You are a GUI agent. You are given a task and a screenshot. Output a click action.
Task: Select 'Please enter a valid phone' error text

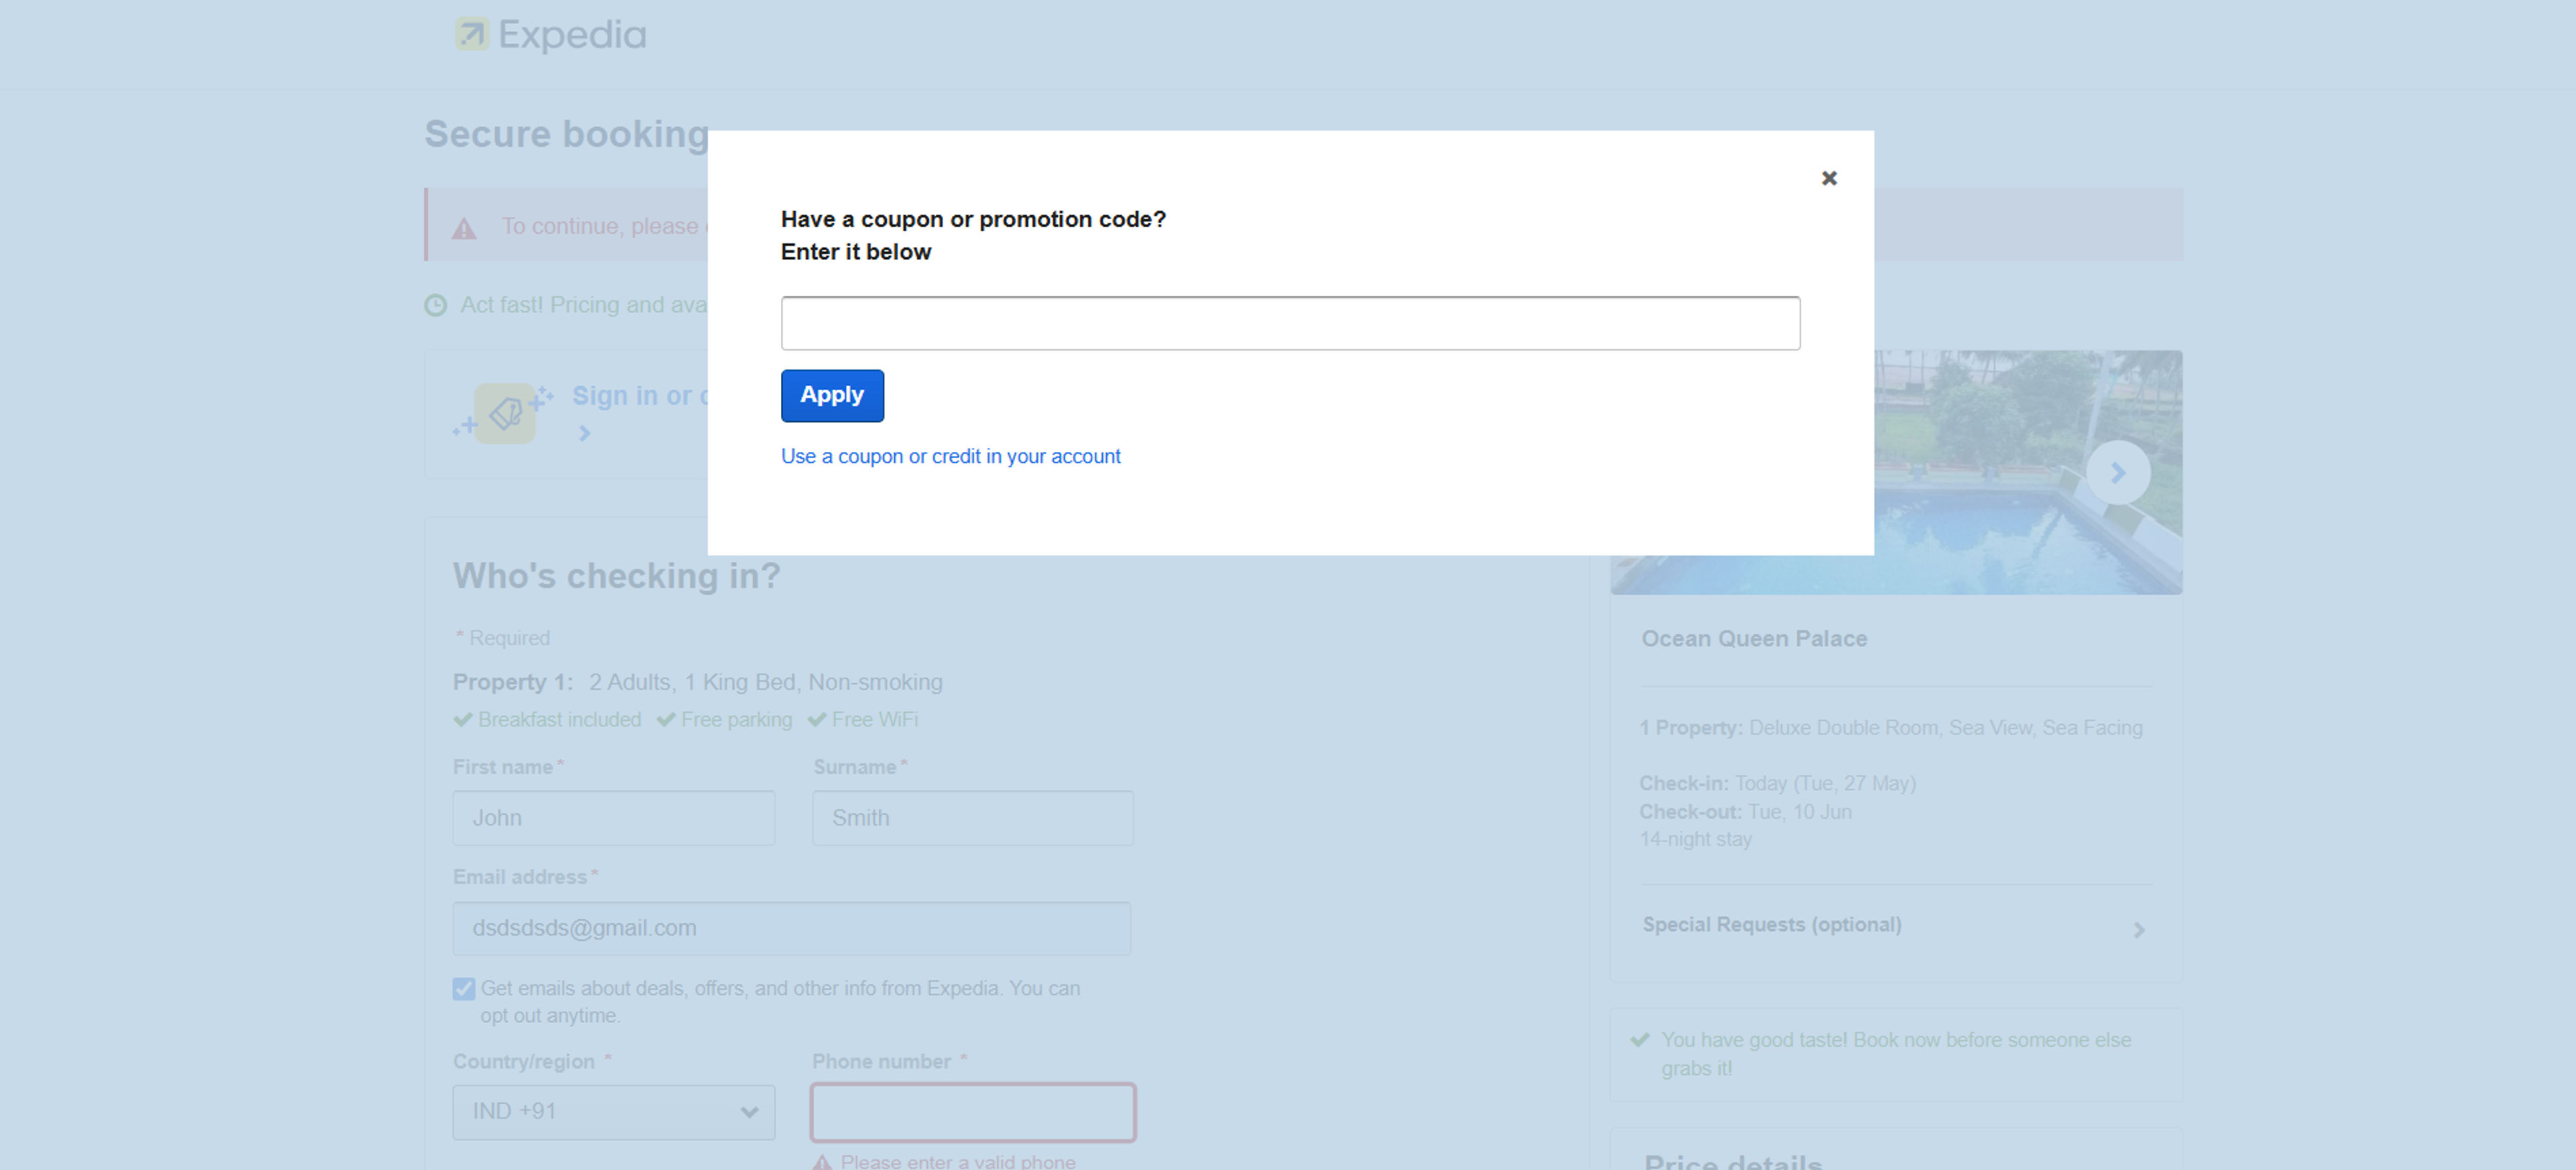[x=958, y=1162]
